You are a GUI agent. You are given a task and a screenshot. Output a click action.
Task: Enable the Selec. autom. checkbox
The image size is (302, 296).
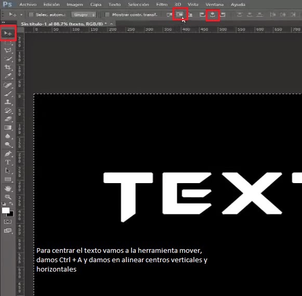tap(31, 15)
